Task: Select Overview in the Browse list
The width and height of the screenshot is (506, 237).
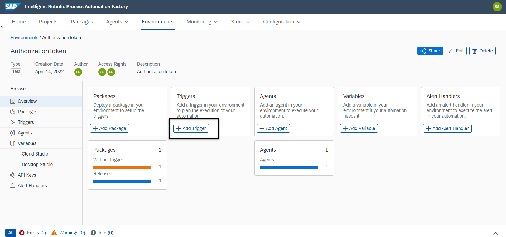Action: pos(41,101)
